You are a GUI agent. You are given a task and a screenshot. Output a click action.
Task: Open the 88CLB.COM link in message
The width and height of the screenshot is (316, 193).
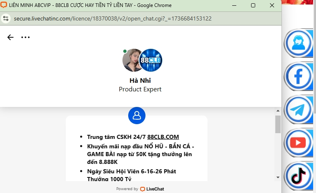click(x=163, y=137)
